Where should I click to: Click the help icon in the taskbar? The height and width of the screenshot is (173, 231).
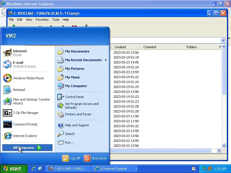pos(193,169)
